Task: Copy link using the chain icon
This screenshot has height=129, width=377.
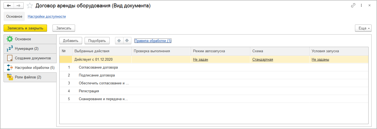Action: point(353,5)
